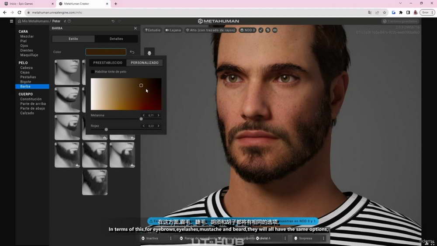This screenshot has width=437, height=246.
Task: Click the Melanina slider handle
Action: [141, 119]
